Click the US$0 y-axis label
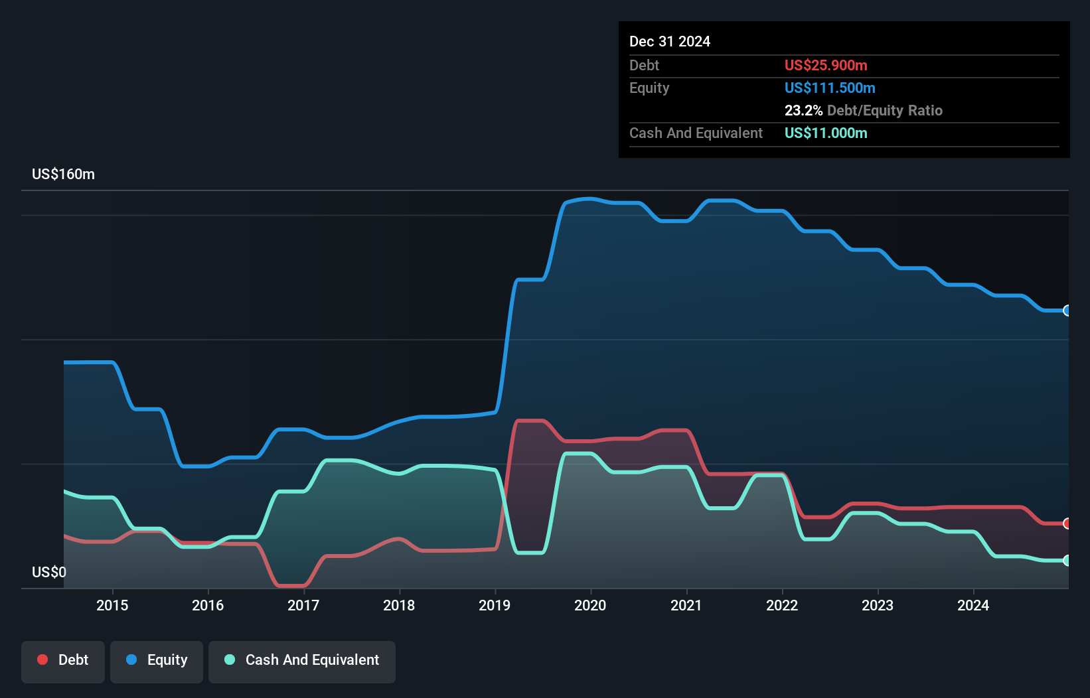The width and height of the screenshot is (1090, 698). 49,572
